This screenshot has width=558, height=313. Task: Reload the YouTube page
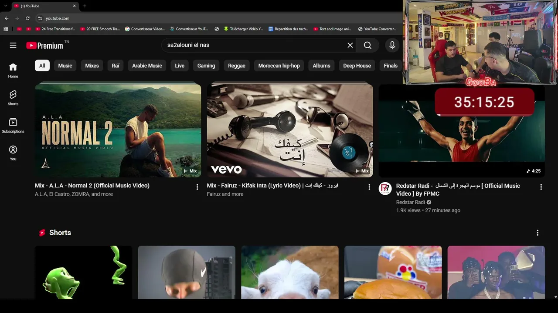[27, 18]
